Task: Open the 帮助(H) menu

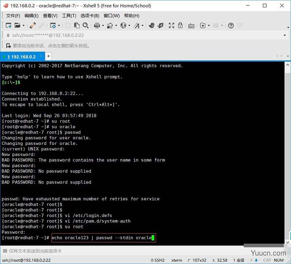Action: pos(132,16)
